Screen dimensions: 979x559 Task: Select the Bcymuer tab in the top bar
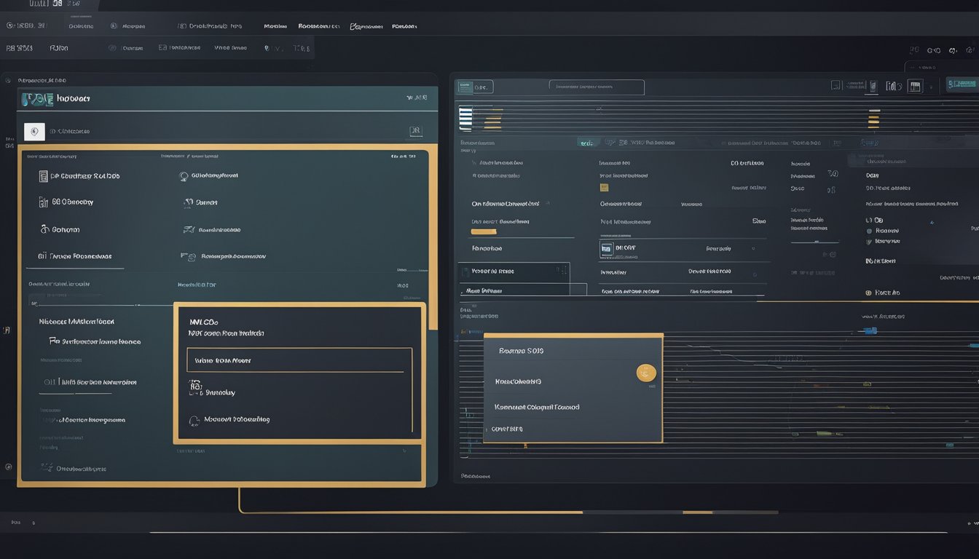pos(366,26)
